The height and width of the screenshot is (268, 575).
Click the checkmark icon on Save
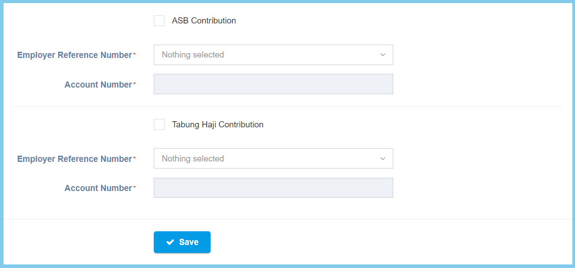coord(170,242)
